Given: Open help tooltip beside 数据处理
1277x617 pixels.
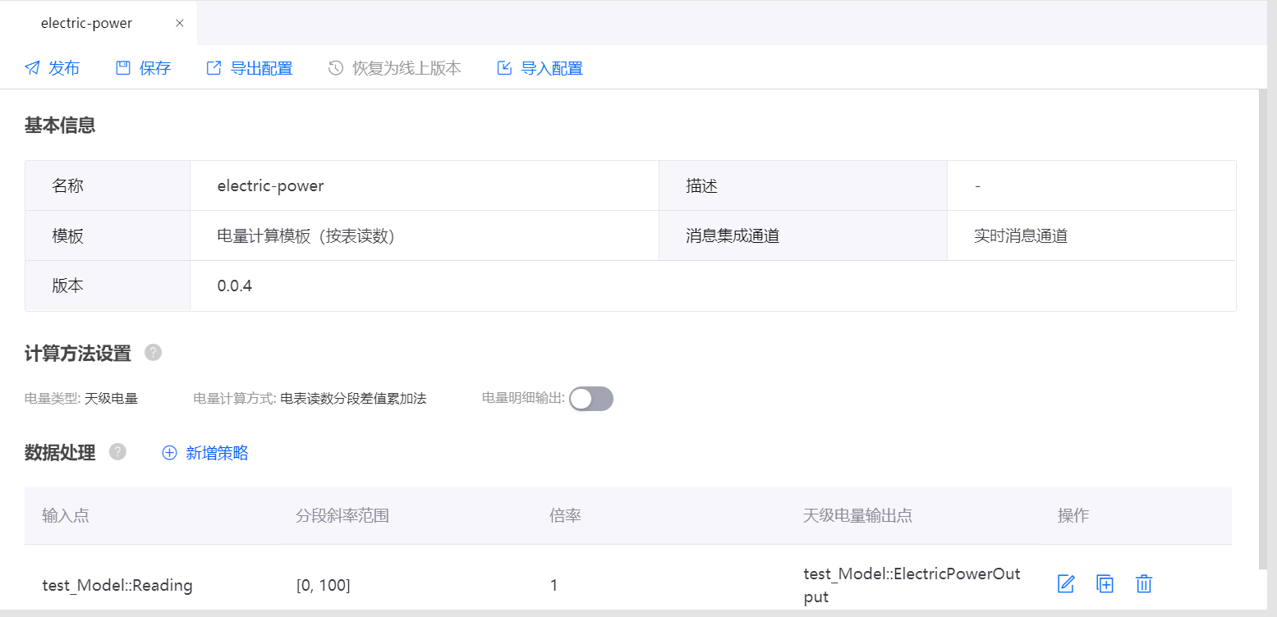Looking at the screenshot, I should coord(117,452).
